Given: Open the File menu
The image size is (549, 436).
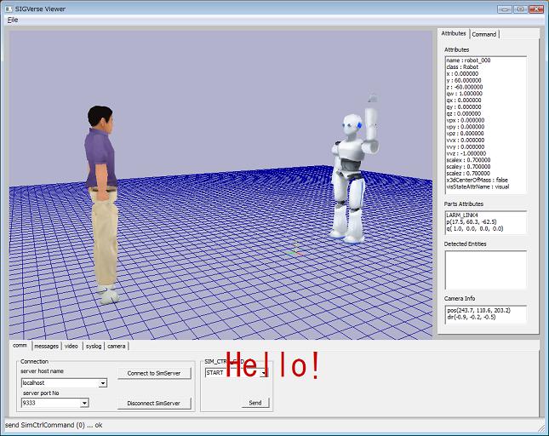Looking at the screenshot, I should point(12,20).
